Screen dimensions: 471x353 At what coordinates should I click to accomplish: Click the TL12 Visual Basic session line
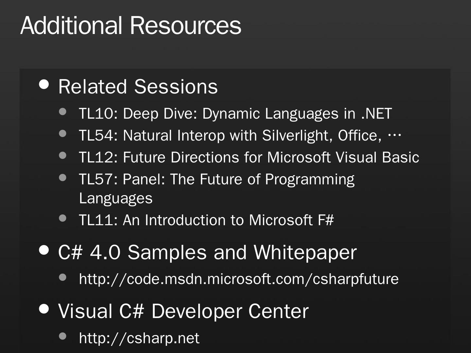point(249,157)
